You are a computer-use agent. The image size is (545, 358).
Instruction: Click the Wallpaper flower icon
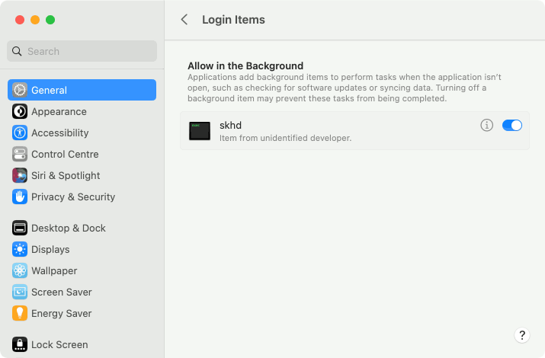pyautogui.click(x=20, y=271)
